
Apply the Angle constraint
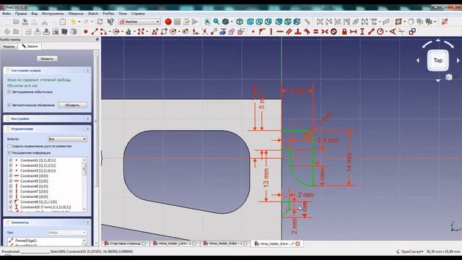393,32
